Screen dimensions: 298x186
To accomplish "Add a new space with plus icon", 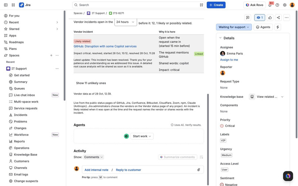I will (51, 55).
